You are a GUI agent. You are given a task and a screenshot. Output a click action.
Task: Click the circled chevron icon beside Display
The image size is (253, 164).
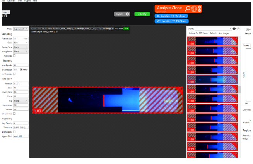pyautogui.click(x=238, y=29)
